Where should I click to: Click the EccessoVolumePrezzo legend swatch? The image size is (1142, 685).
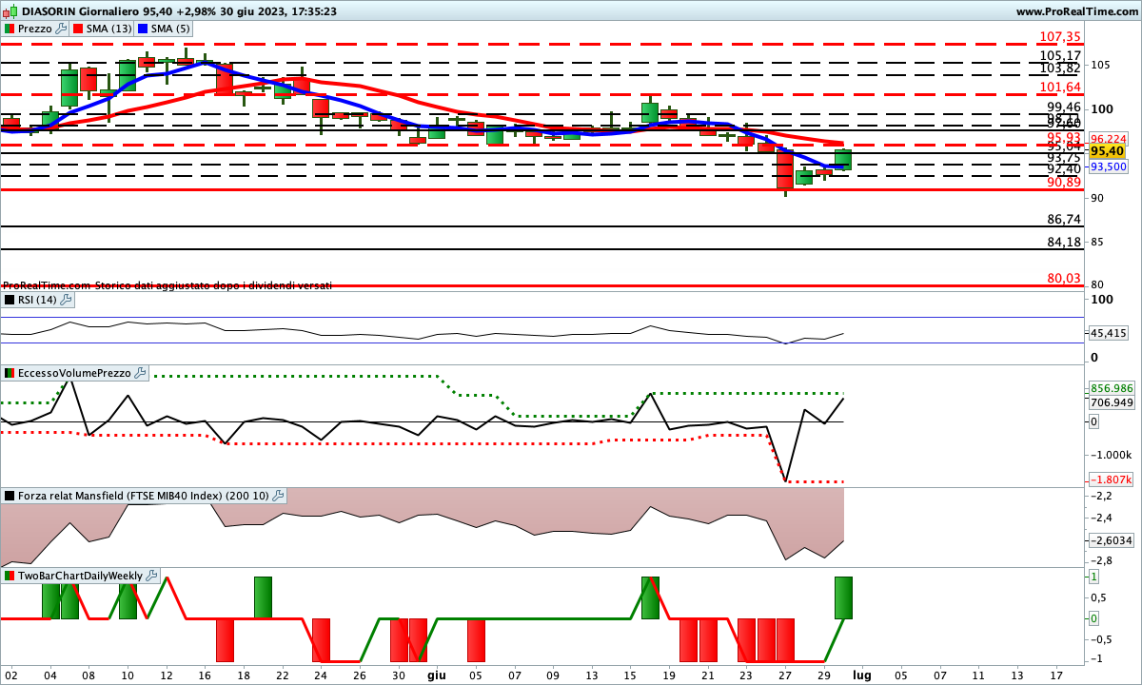(10, 374)
